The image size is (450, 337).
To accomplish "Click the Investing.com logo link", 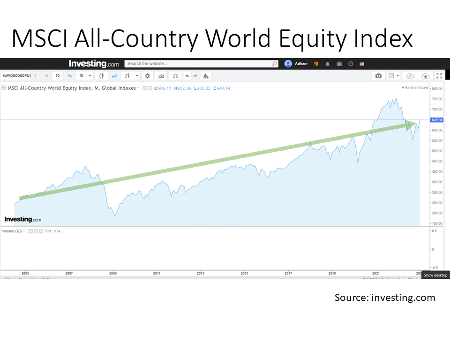I will [x=94, y=64].
